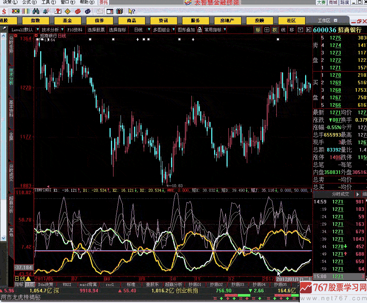Open the 帮助 menu
This screenshot has width=367, height=303.
click(87, 2)
